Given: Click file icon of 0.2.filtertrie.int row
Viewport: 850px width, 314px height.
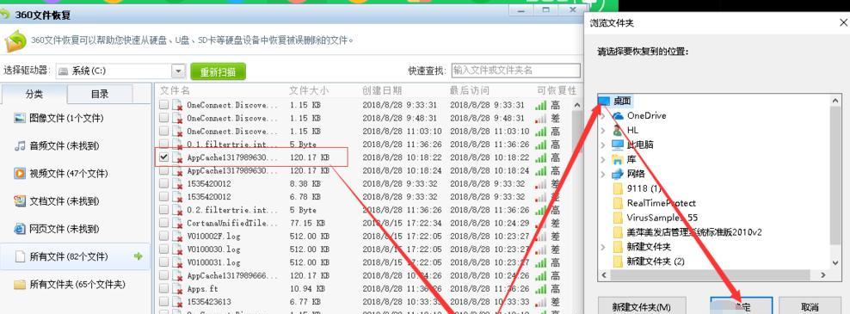Looking at the screenshot, I should point(177,210).
